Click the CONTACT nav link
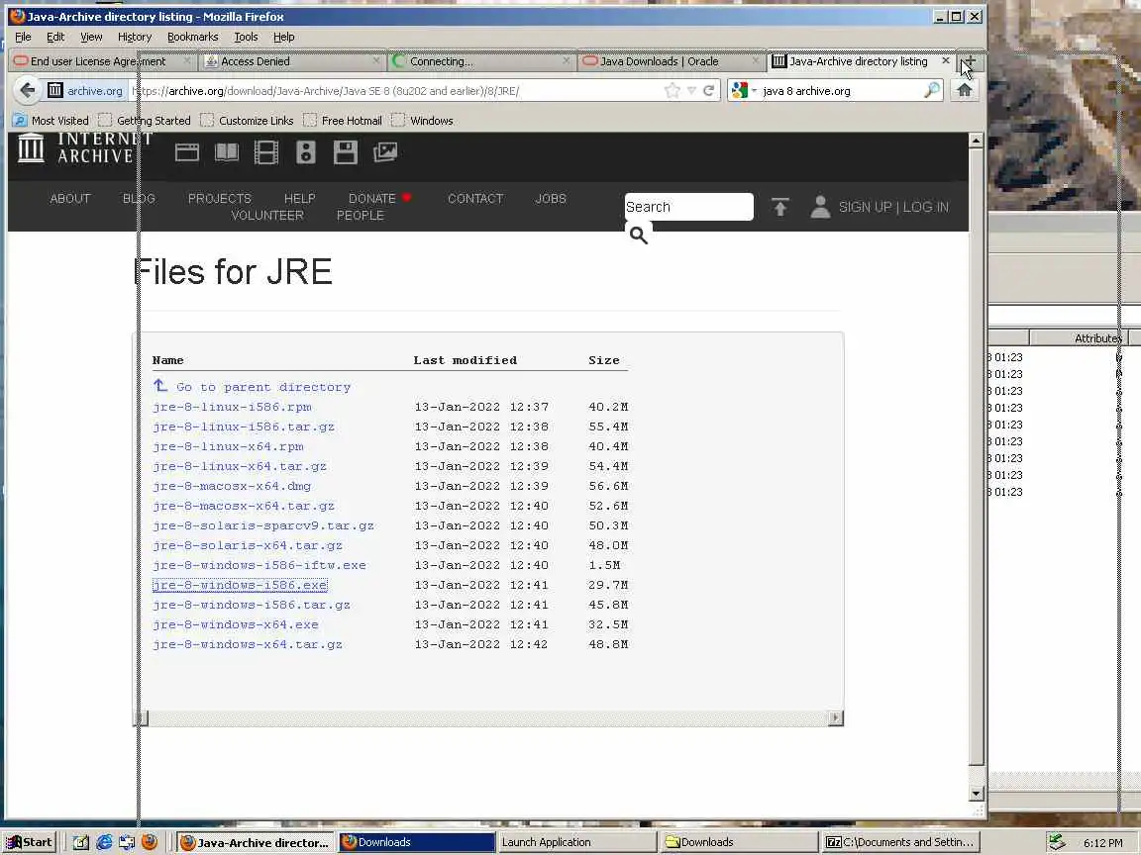This screenshot has height=855, width=1141. tap(475, 199)
